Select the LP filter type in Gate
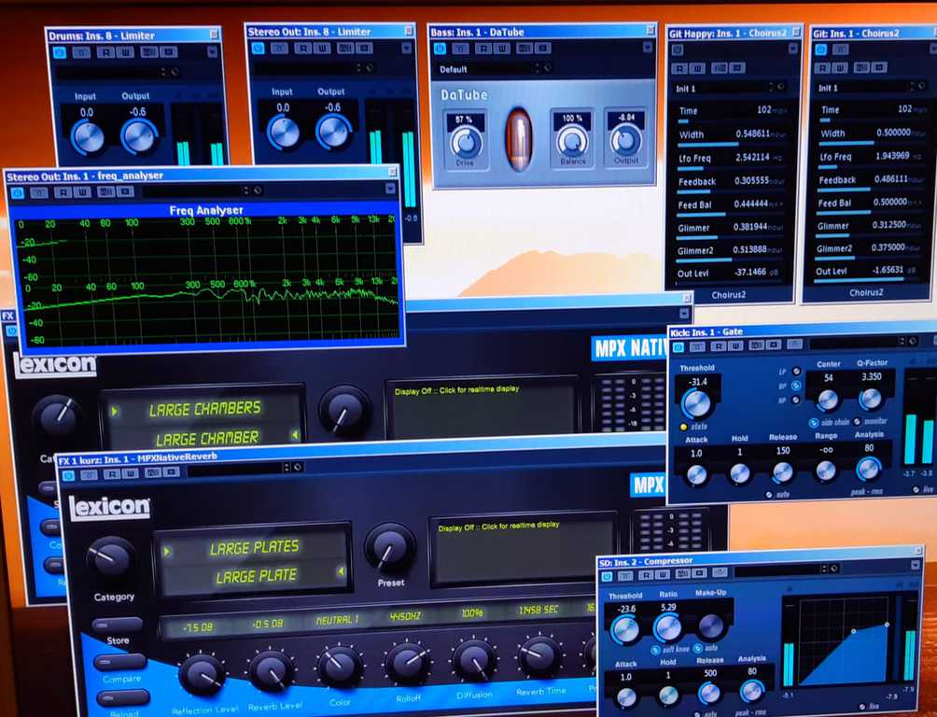Viewport: 937px width, 717px height. [x=796, y=372]
